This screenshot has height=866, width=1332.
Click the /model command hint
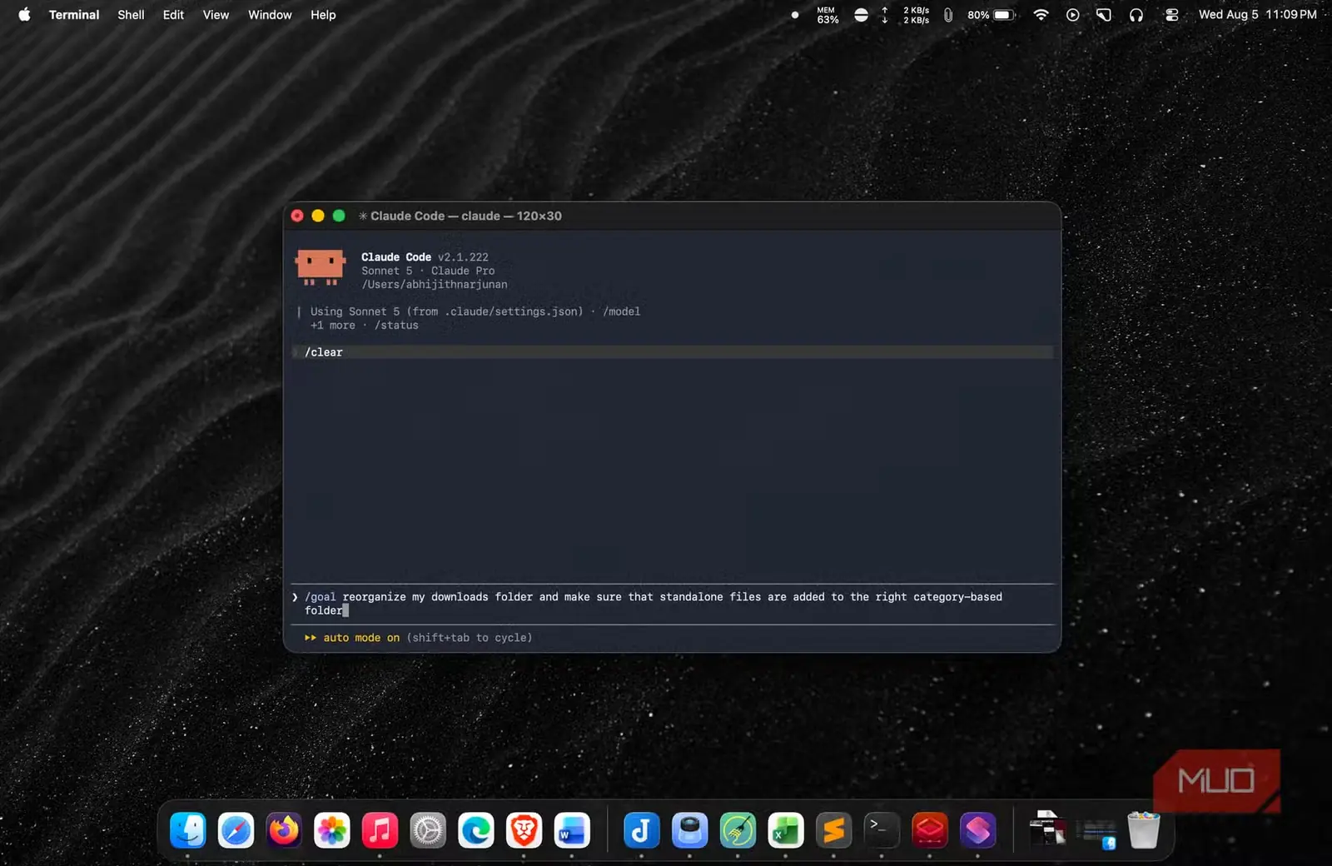coord(621,311)
